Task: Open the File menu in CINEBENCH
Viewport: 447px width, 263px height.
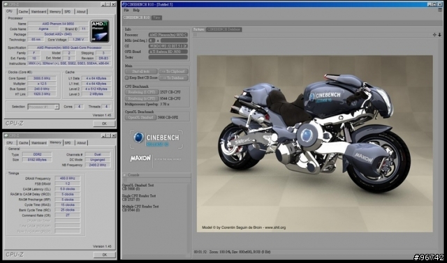Action: click(126, 10)
